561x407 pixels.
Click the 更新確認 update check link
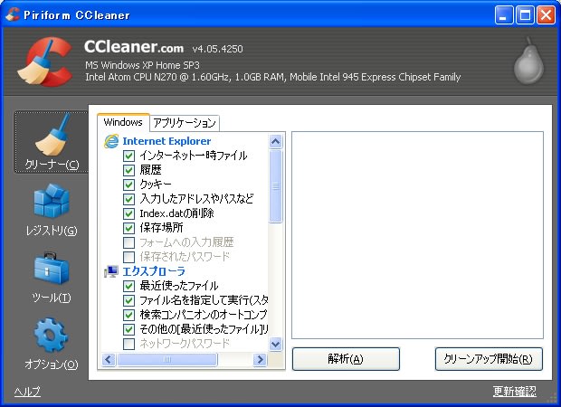point(515,392)
